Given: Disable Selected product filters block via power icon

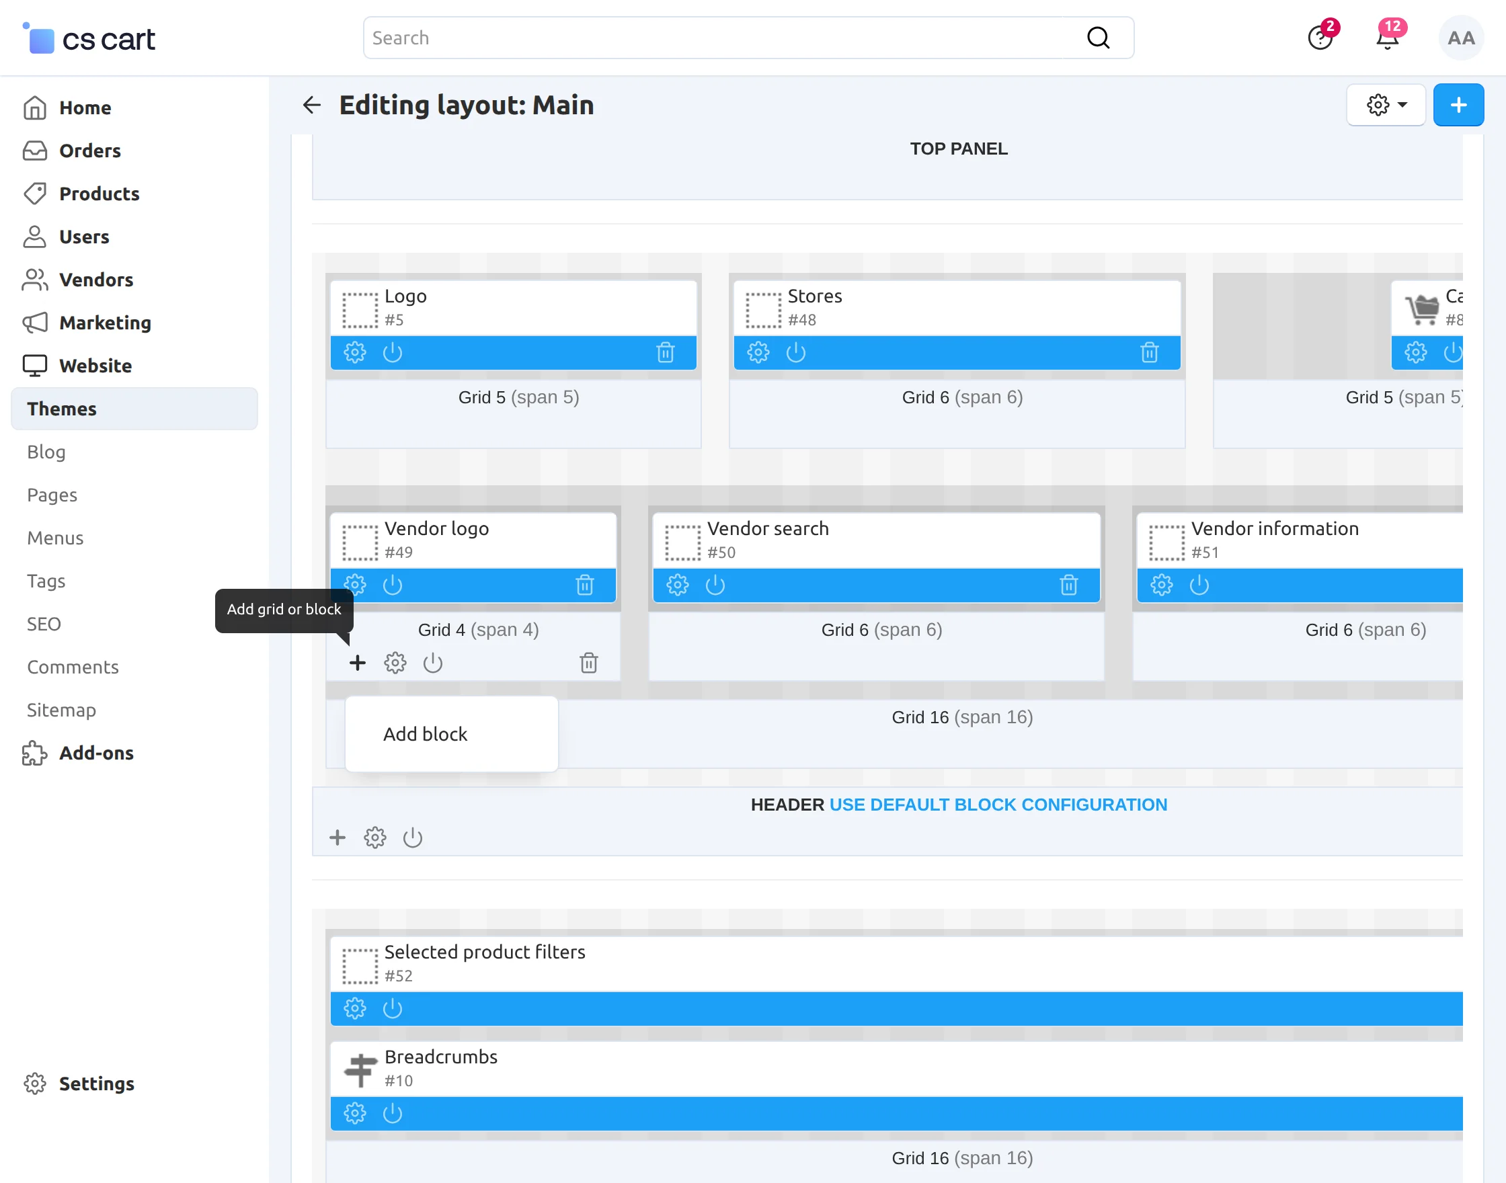Looking at the screenshot, I should tap(392, 1008).
